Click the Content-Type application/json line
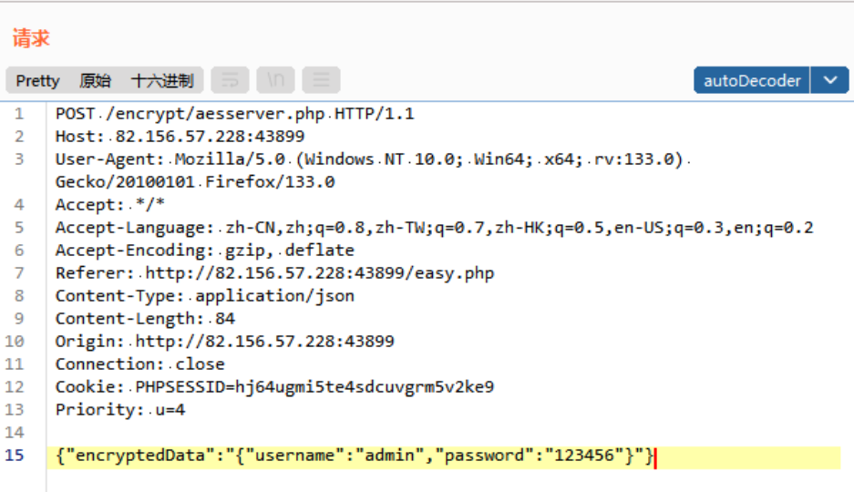This screenshot has width=854, height=492. click(x=205, y=295)
